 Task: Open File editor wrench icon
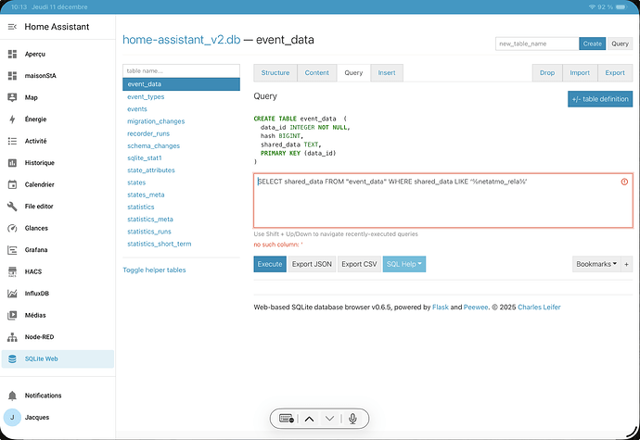[12, 207]
